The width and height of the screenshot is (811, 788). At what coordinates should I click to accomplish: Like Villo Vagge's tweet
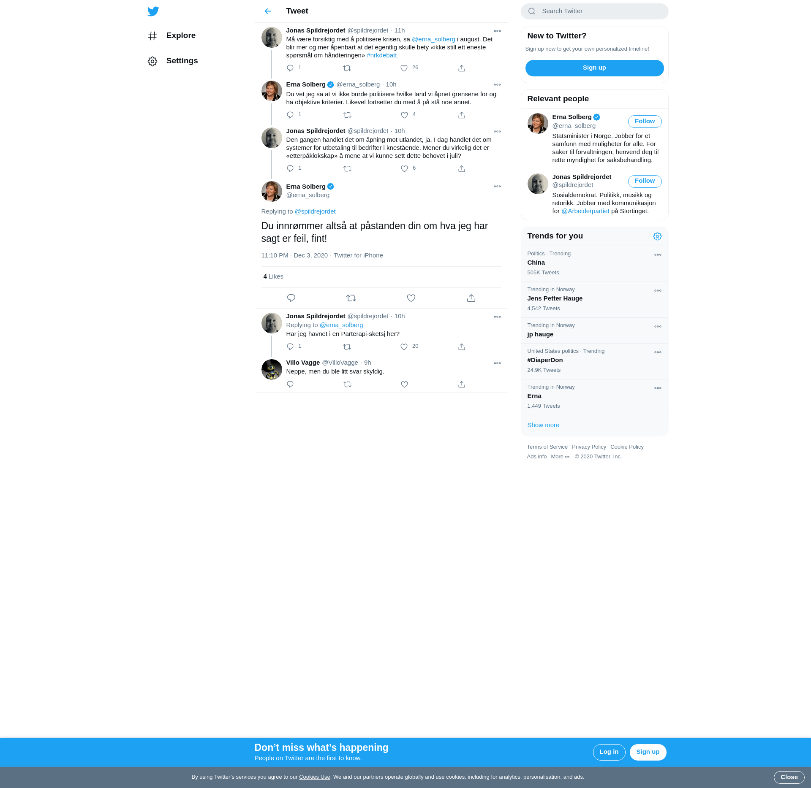404,384
